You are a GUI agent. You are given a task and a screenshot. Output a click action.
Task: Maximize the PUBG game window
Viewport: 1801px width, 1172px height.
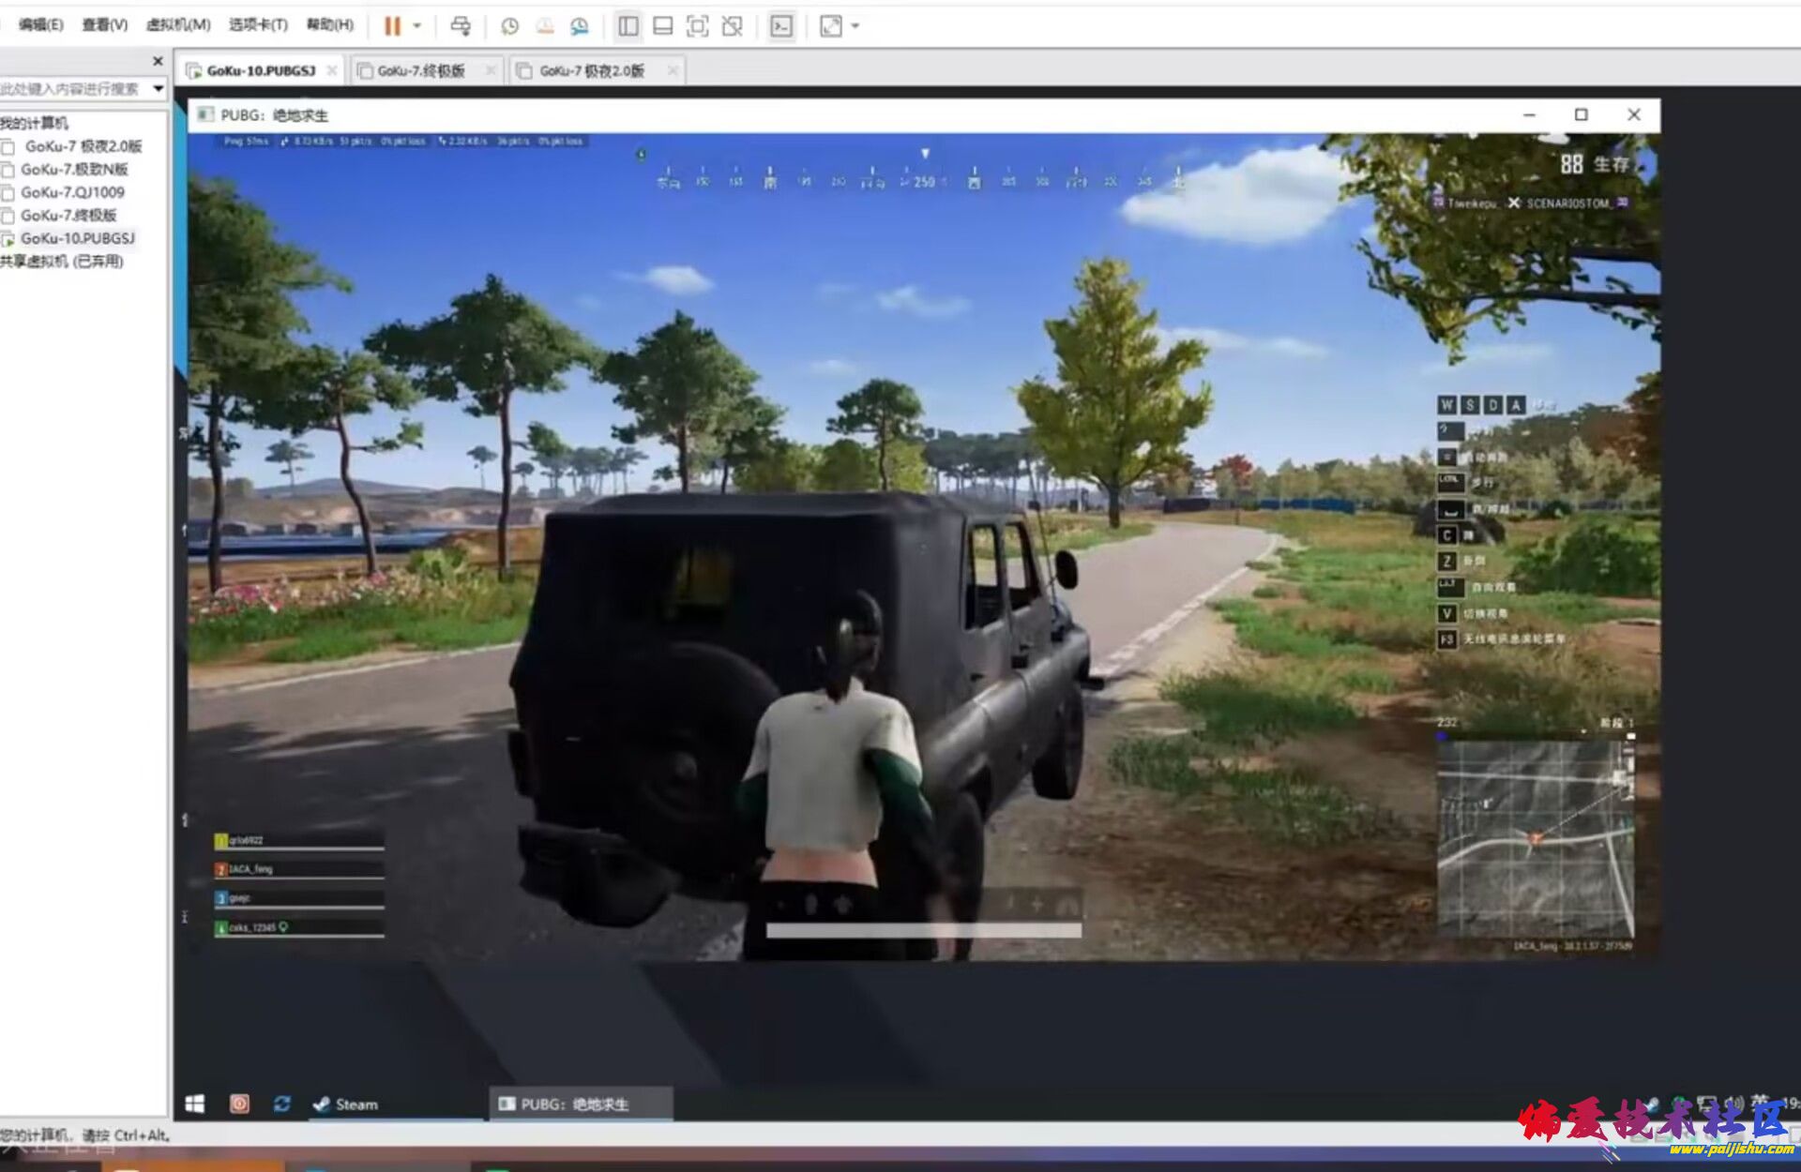(x=1582, y=114)
